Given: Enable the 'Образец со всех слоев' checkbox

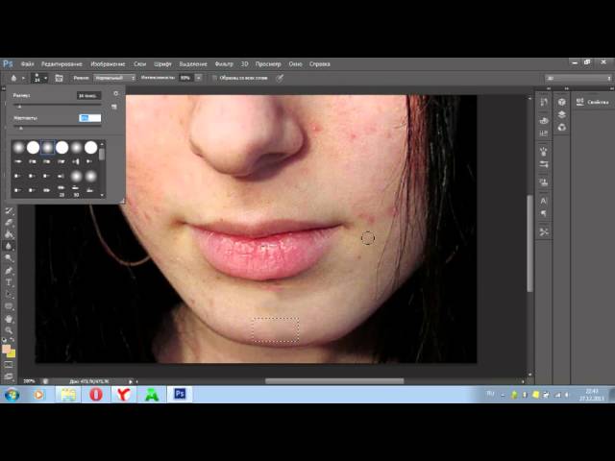Looking at the screenshot, I should tap(214, 78).
